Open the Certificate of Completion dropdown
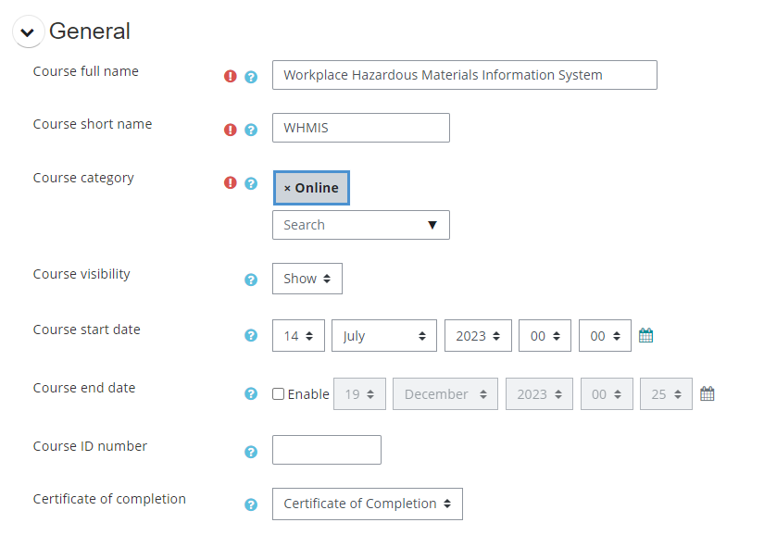This screenshot has width=764, height=535. click(x=367, y=504)
